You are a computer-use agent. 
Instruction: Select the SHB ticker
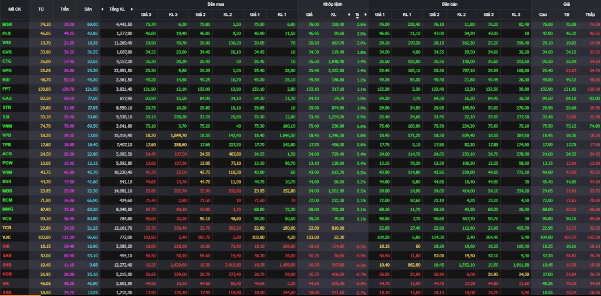(x=6, y=264)
